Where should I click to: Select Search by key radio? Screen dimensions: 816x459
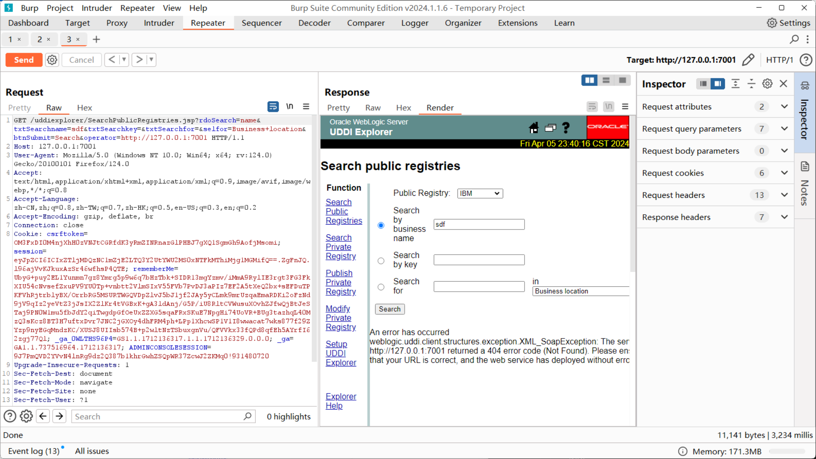pos(381,260)
